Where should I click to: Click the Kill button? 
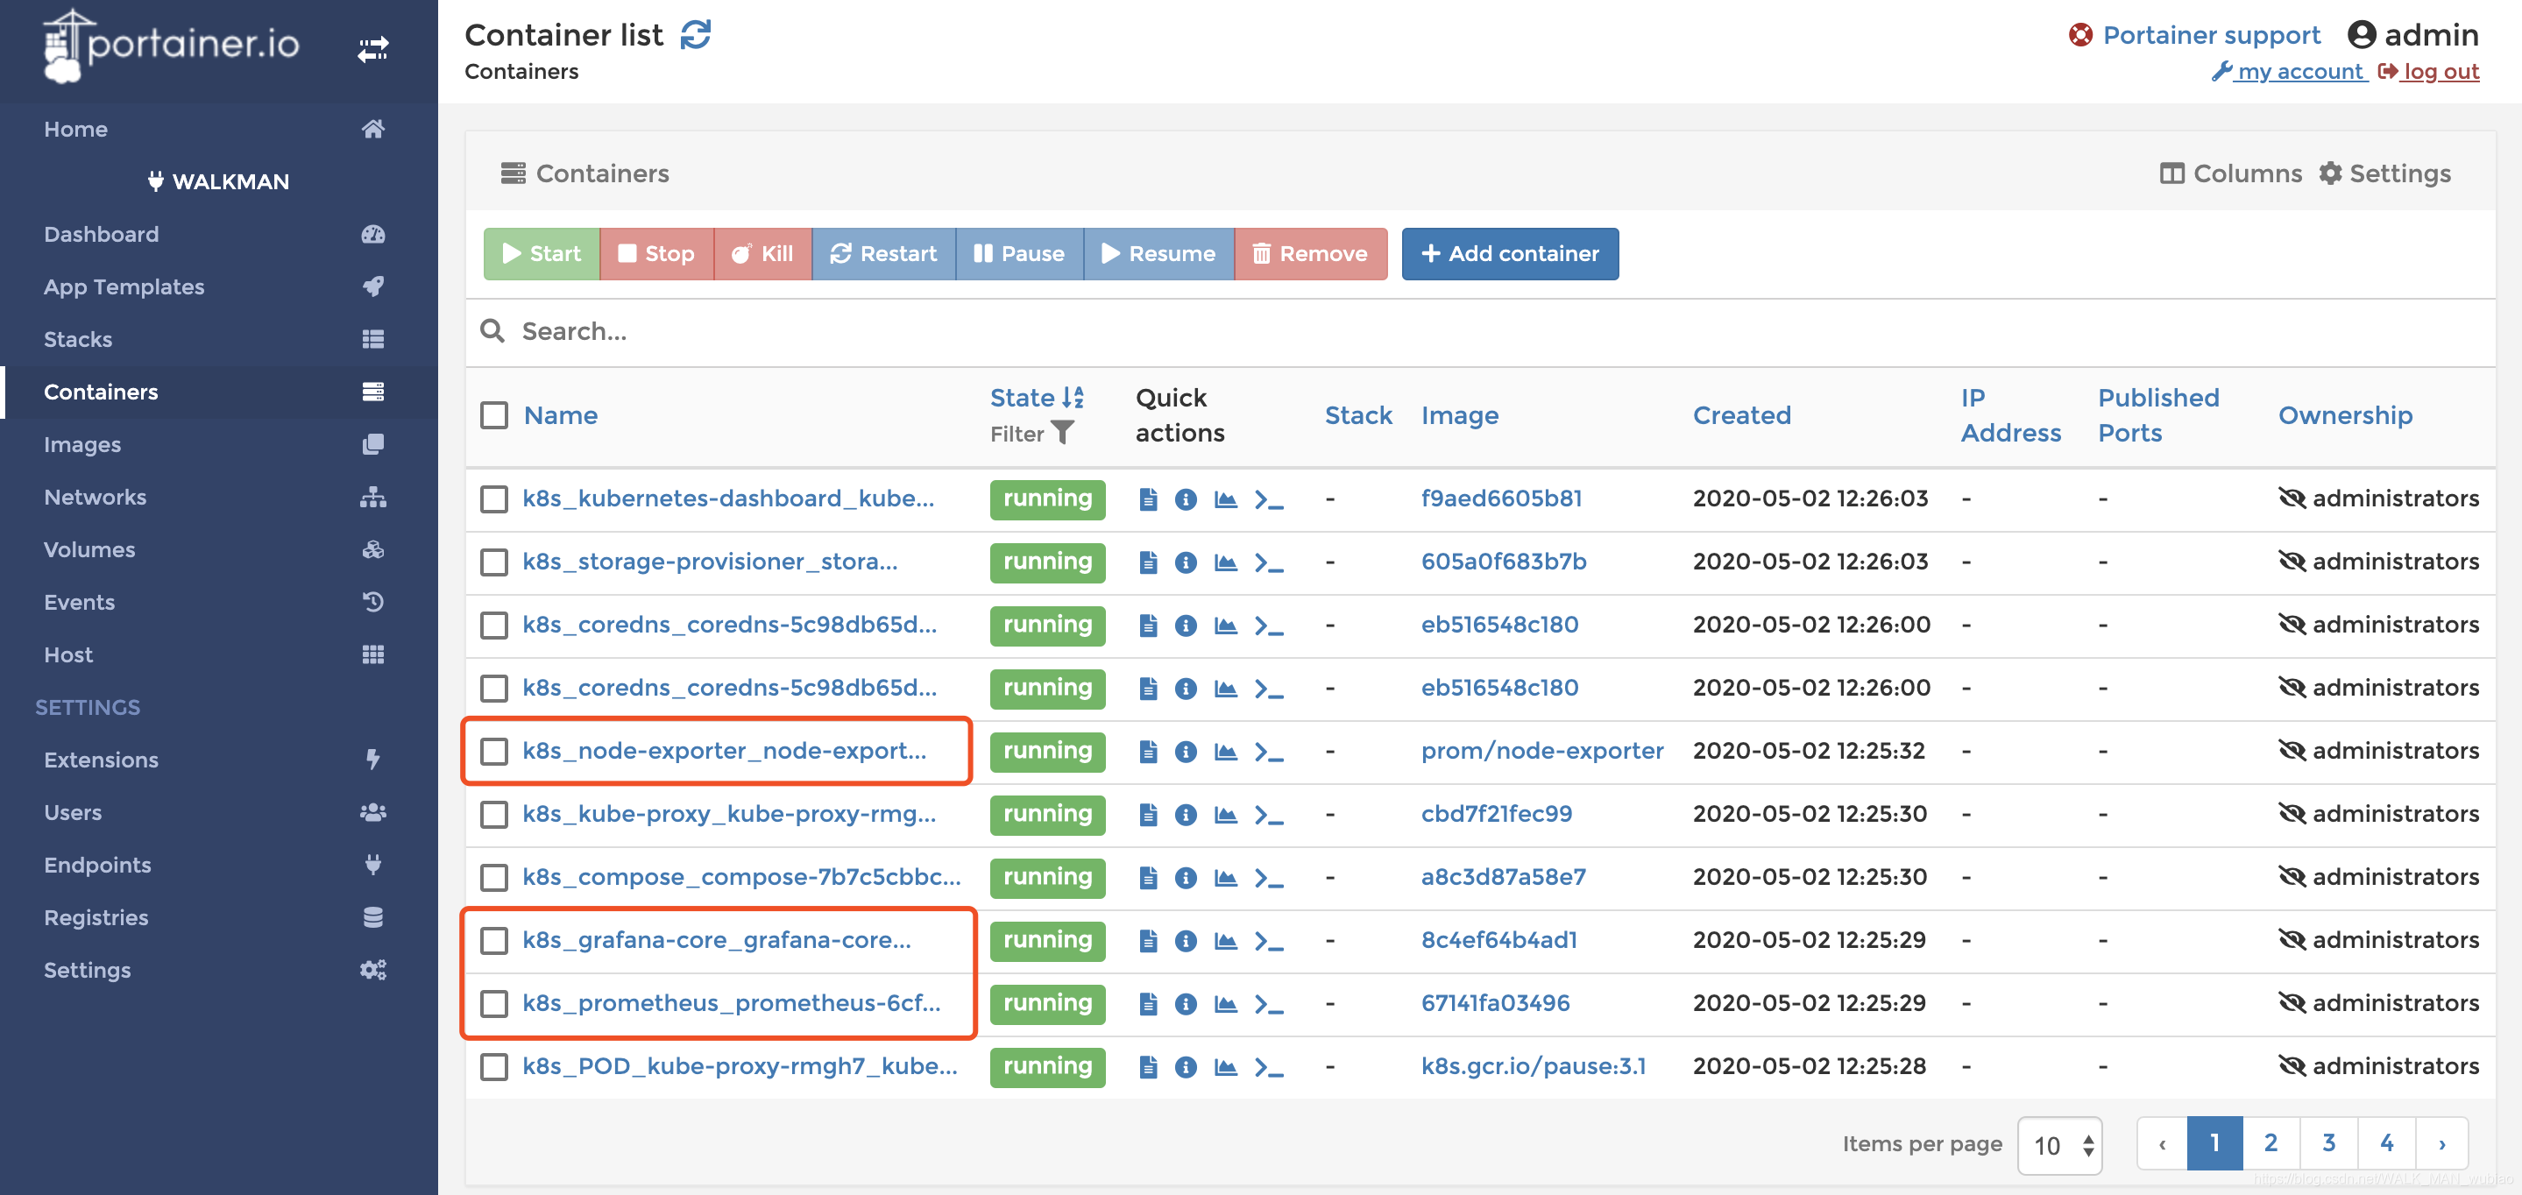click(x=762, y=253)
